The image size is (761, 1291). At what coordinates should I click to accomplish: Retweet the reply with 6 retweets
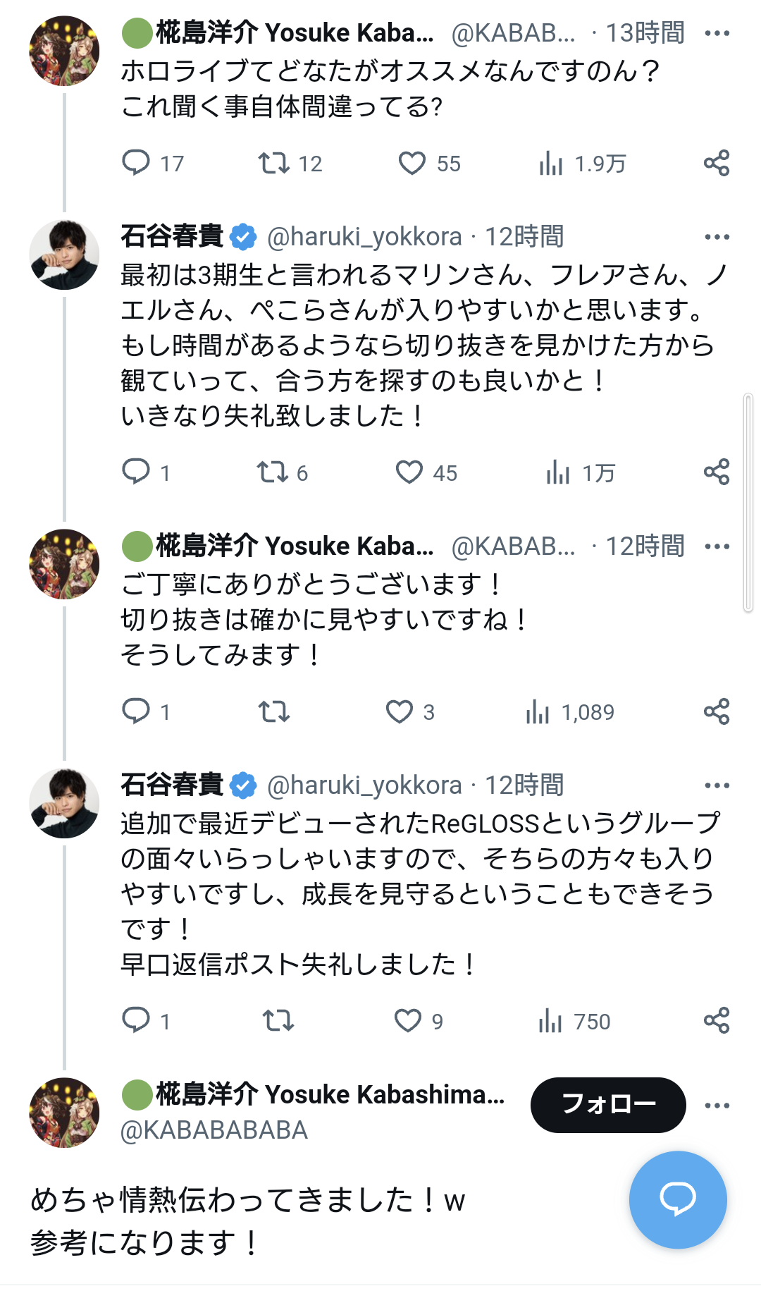point(273,472)
